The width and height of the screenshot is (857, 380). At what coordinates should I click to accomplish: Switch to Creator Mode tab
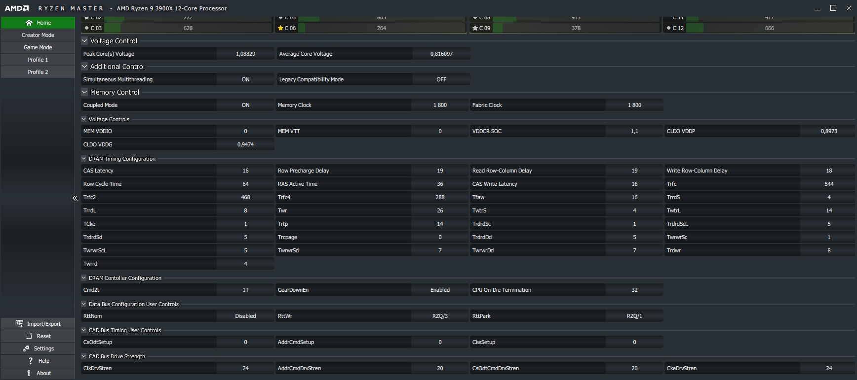click(38, 35)
